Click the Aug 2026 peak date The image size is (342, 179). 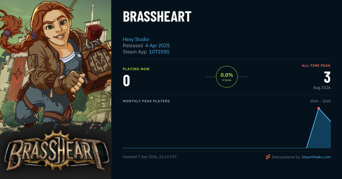coord(322,88)
